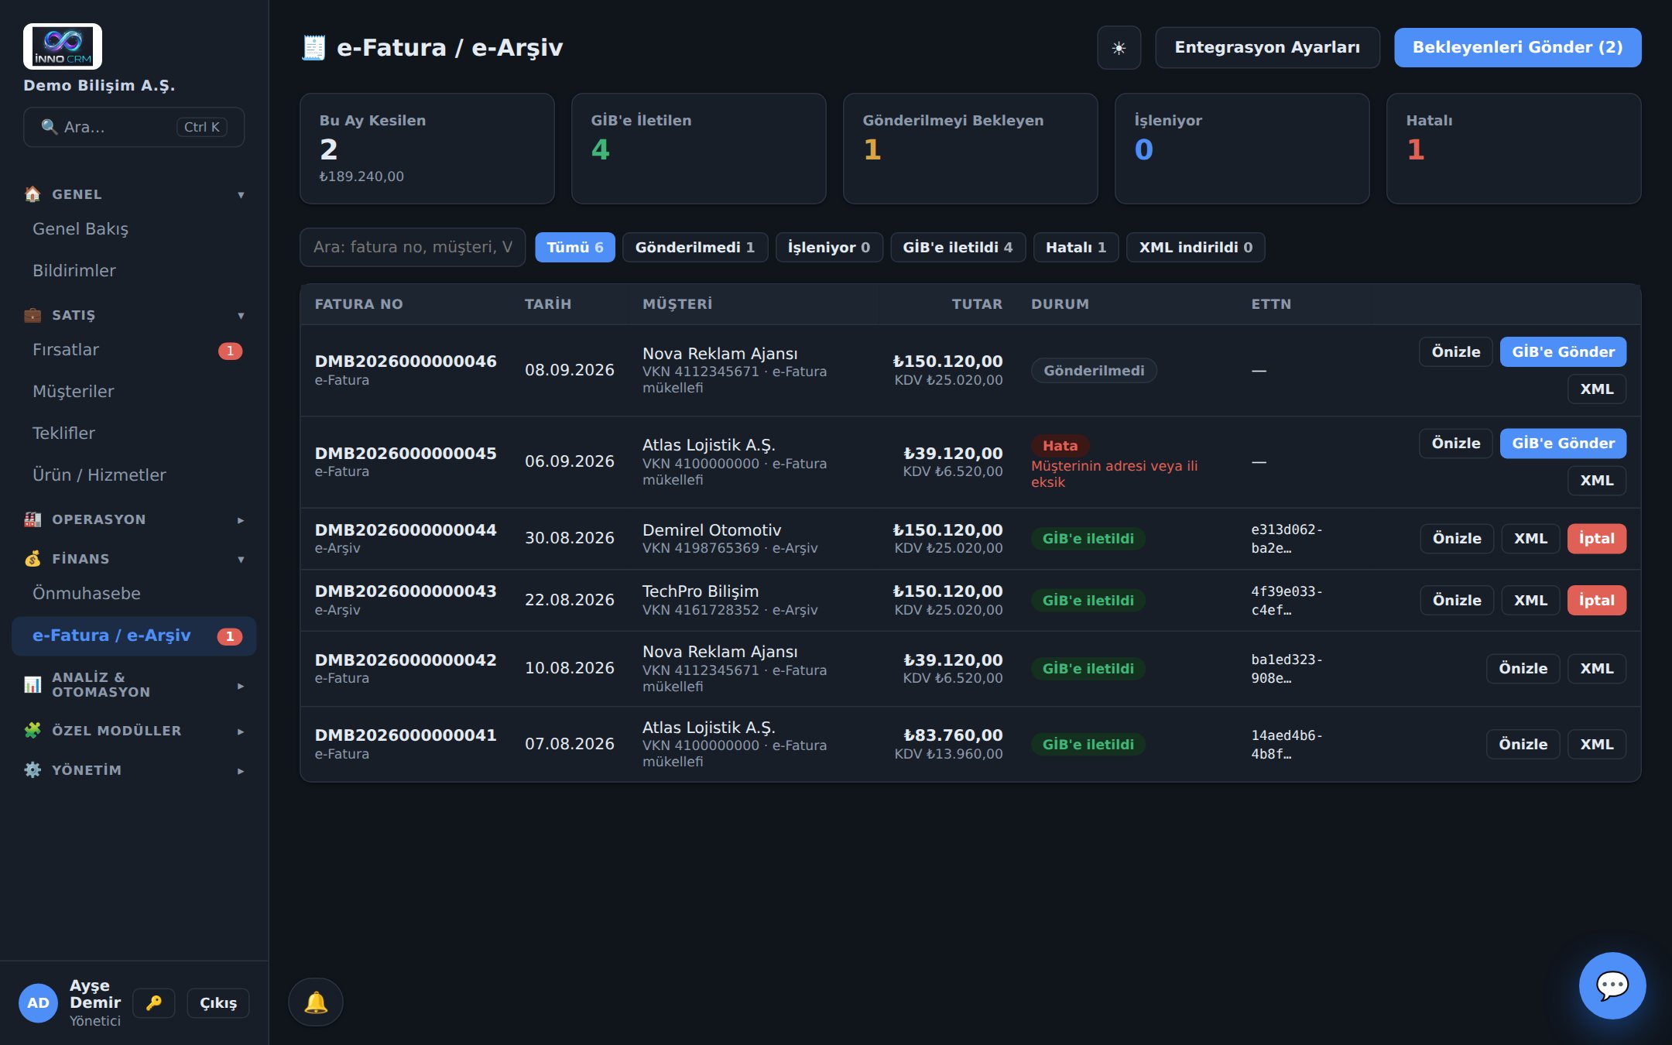Click Bekleyenleri Gönder (2) button
Viewport: 1672px width, 1045px height.
click(1517, 48)
